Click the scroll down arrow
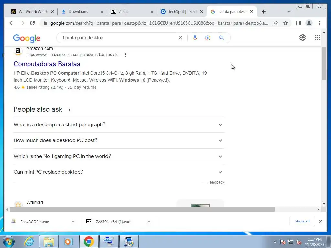The height and width of the screenshot is (248, 331). point(324,204)
